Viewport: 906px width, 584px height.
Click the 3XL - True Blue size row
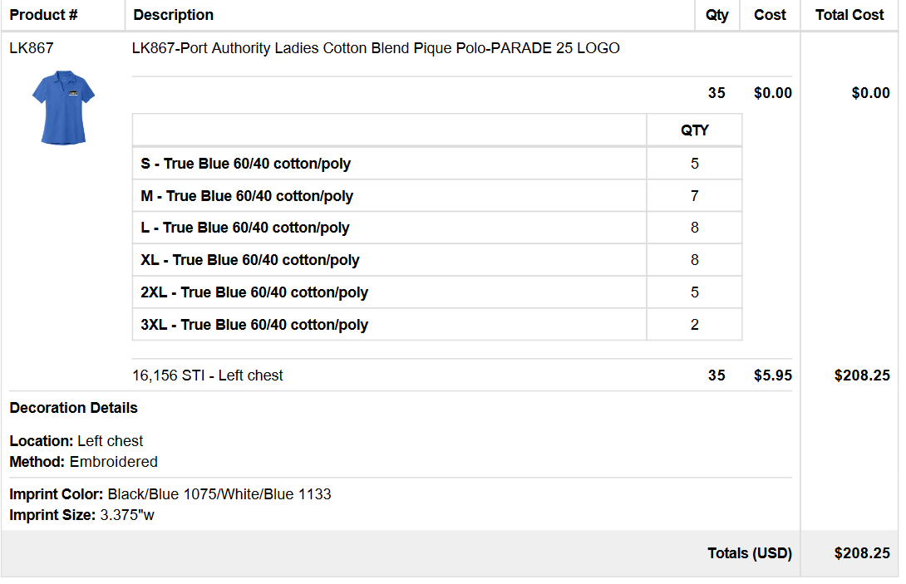(x=437, y=325)
